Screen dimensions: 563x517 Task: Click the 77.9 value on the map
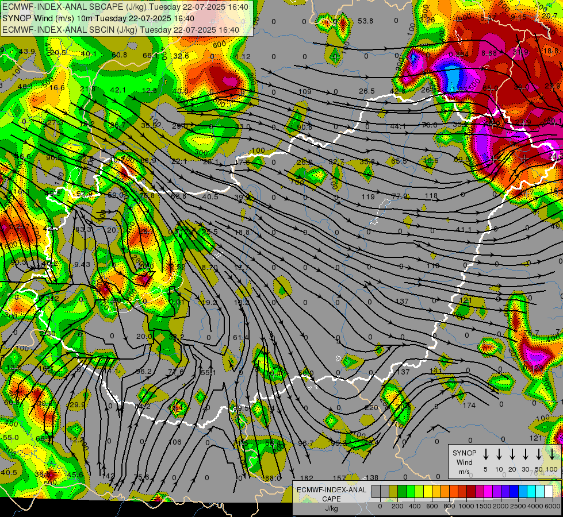(x=400, y=196)
